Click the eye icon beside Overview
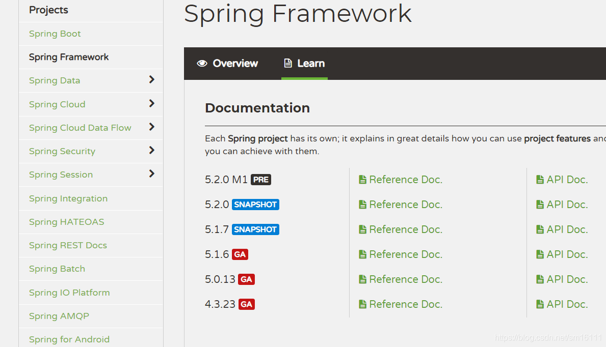Screen dimensions: 606x347 tap(202, 63)
